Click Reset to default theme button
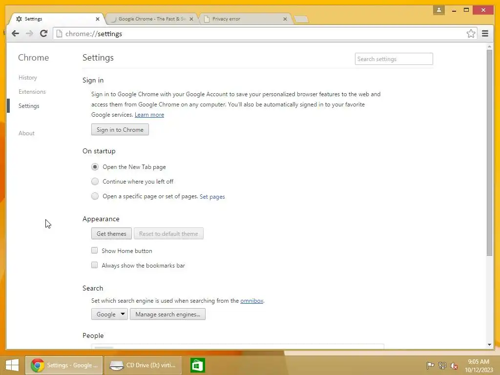 (168, 233)
